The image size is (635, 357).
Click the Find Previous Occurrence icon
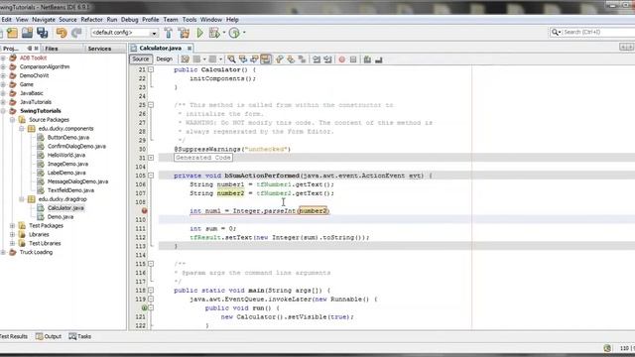click(243, 59)
